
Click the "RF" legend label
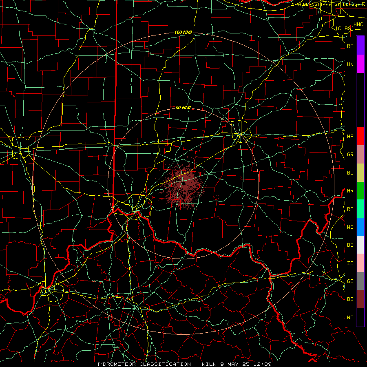pyautogui.click(x=350, y=46)
